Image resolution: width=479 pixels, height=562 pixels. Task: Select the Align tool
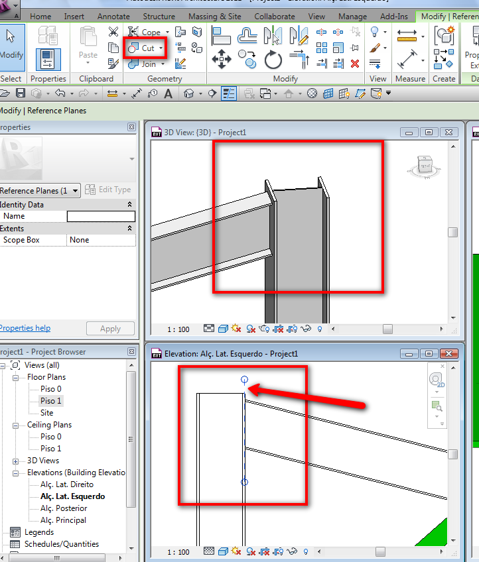(221, 36)
